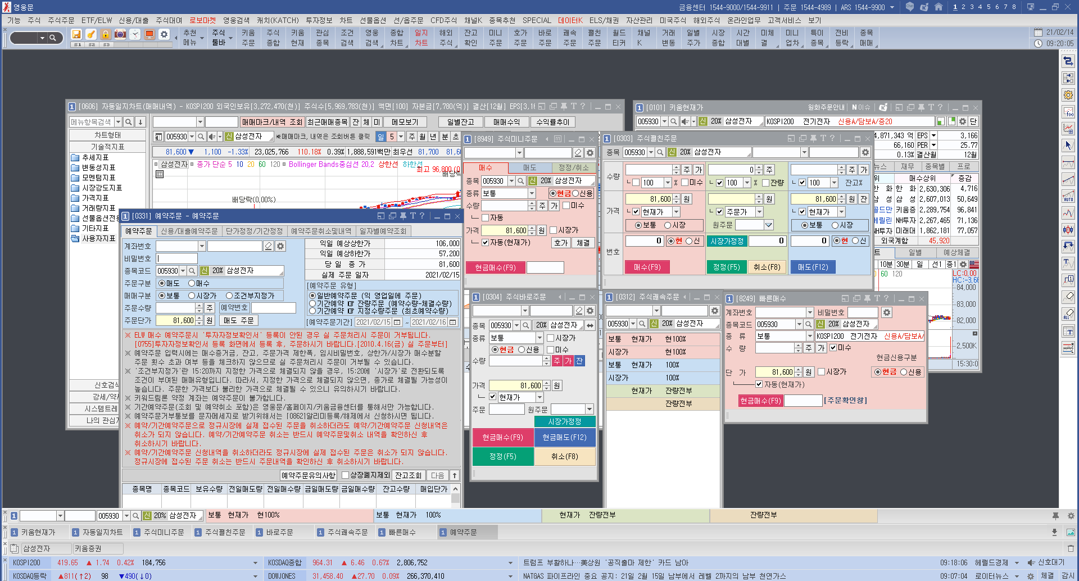Screen dimensions: 1079x581
Task: Click the save screen icon in main toolbar
Action: [76, 34]
